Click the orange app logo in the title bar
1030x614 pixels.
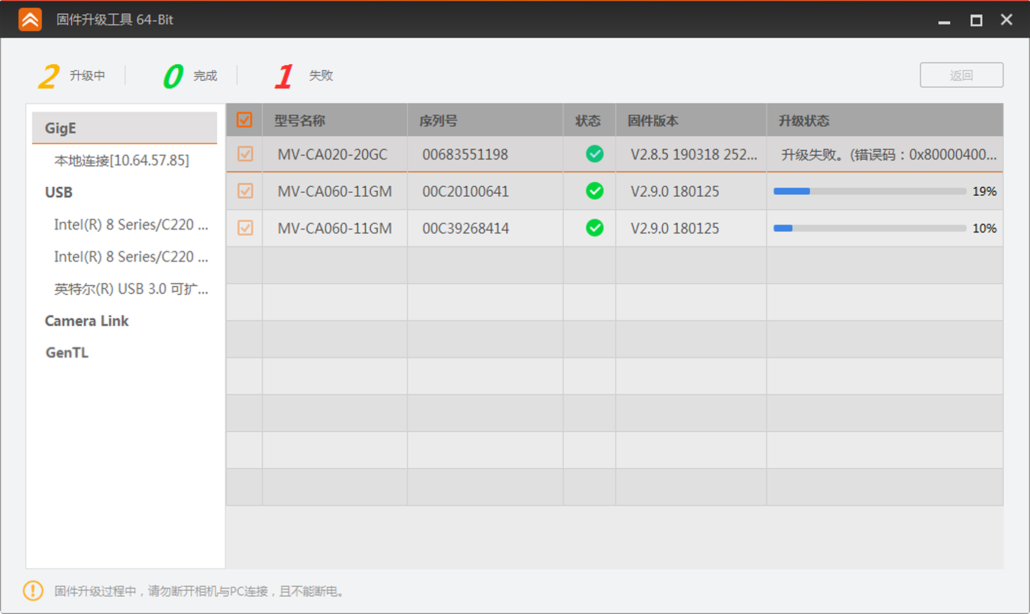coord(30,20)
